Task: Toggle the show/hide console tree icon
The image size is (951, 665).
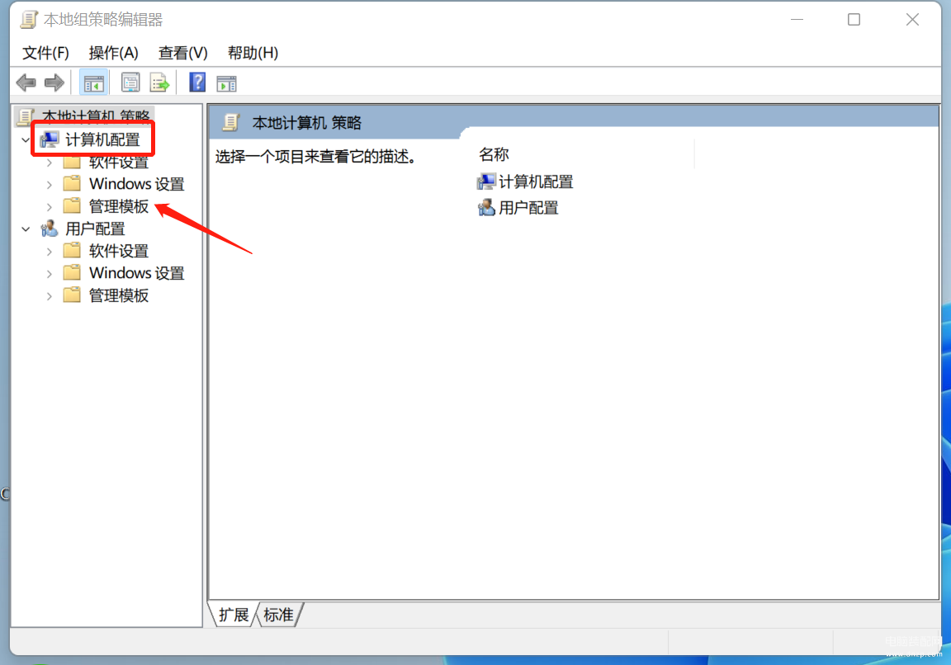Action: click(x=93, y=83)
